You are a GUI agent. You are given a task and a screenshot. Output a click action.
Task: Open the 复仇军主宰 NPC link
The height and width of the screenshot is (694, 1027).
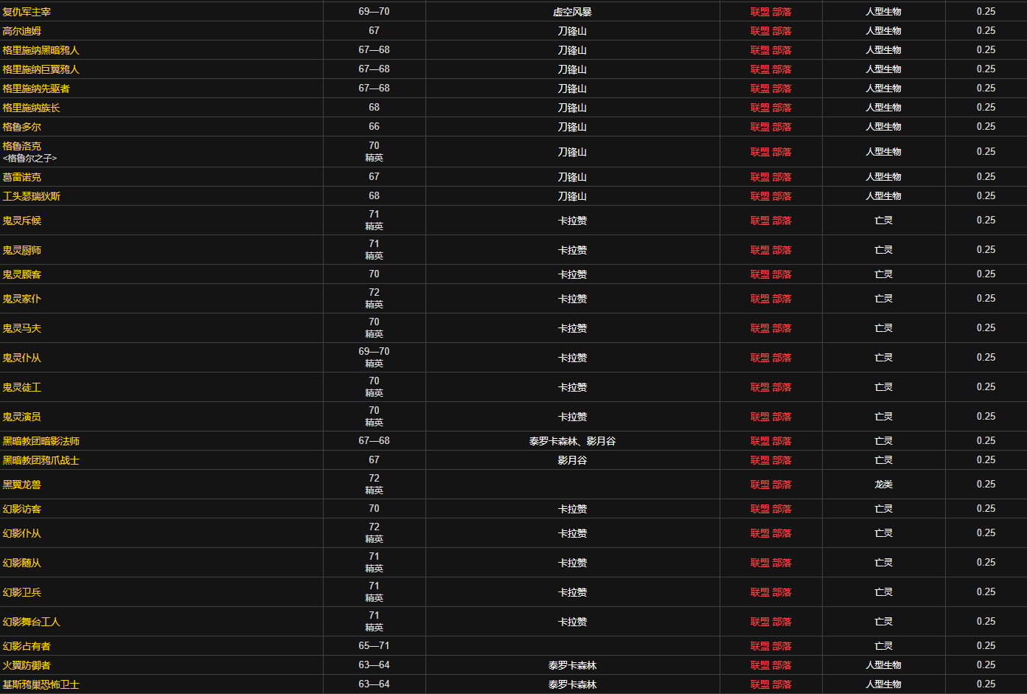[x=27, y=12]
